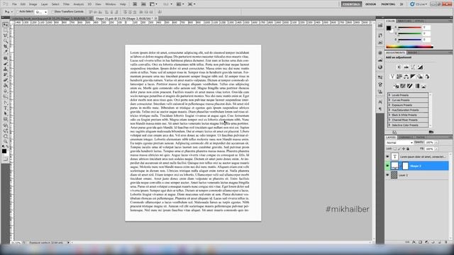This screenshot has width=454, height=255.
Task: Add a Black & White adjustment
Action: pos(413,76)
